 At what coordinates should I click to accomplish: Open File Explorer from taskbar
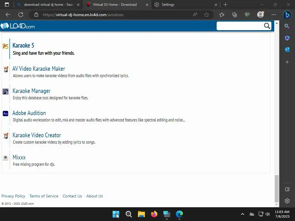click(x=141, y=214)
